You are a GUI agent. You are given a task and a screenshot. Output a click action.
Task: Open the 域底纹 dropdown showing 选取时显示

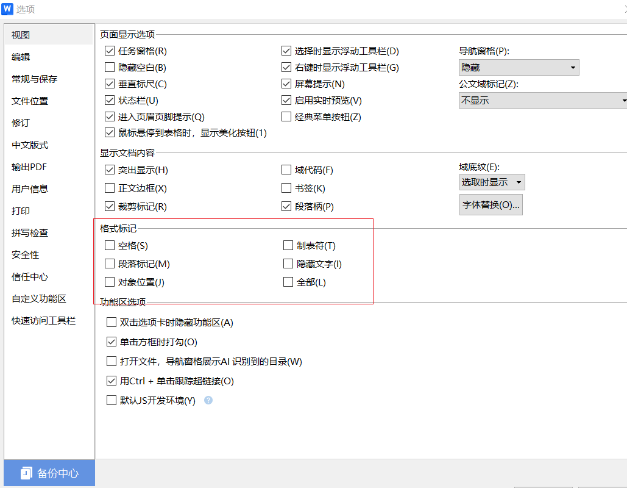492,182
